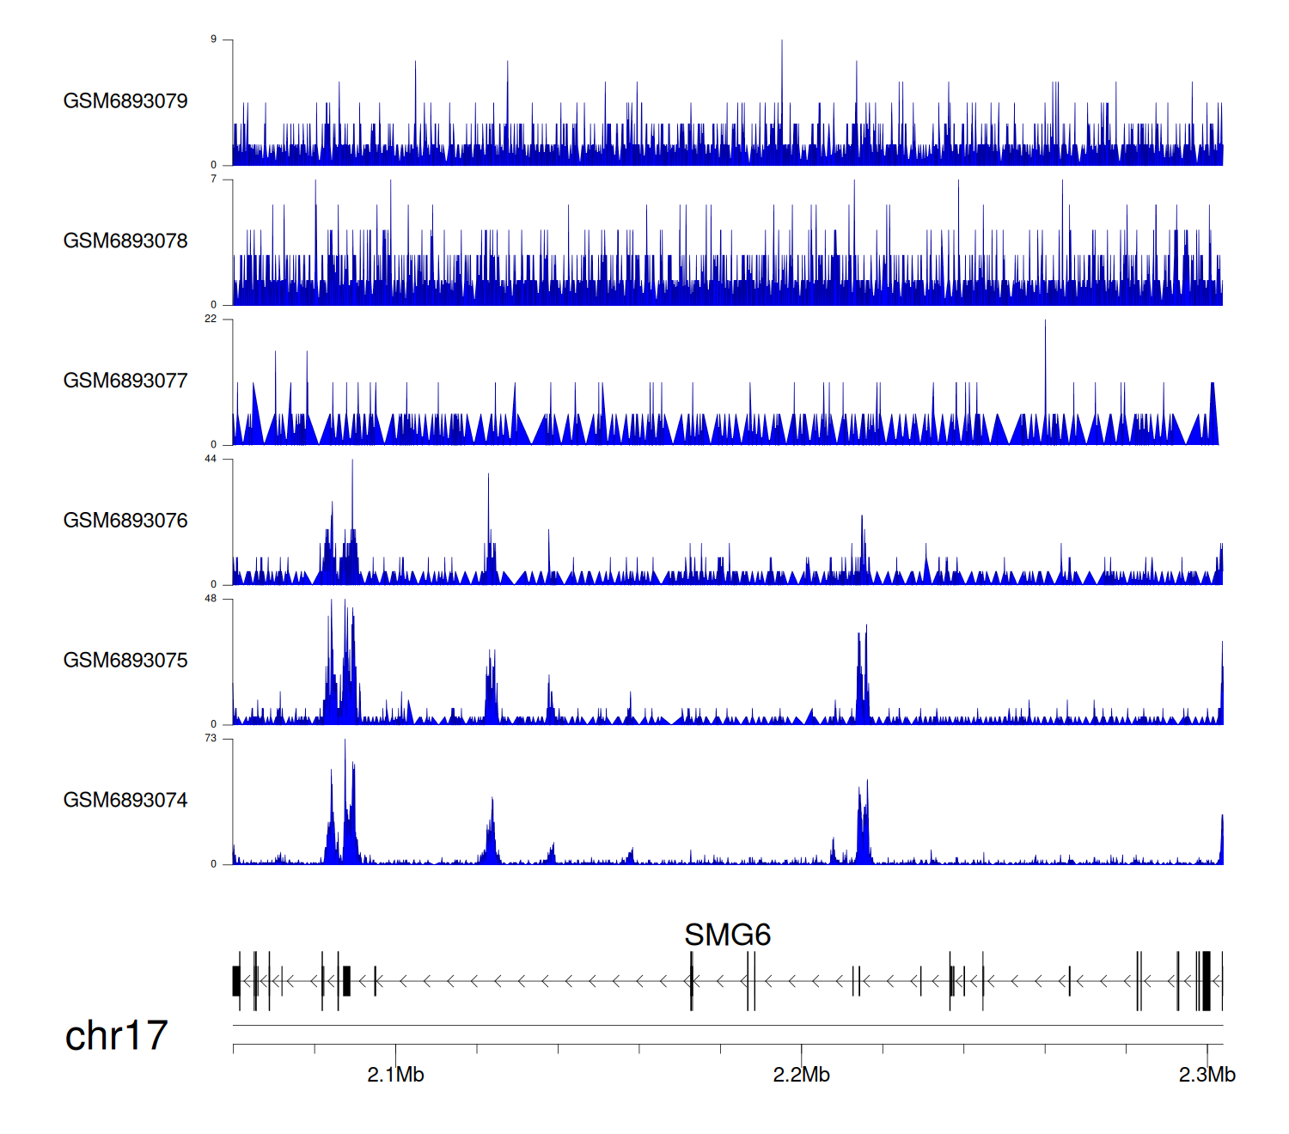Click the chr17 chromosome label
The height and width of the screenshot is (1134, 1289).
[116, 1035]
